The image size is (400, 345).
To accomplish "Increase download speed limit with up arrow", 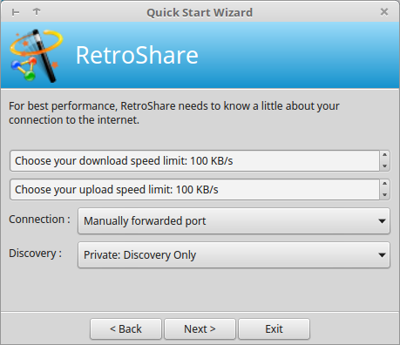I will tap(384, 155).
